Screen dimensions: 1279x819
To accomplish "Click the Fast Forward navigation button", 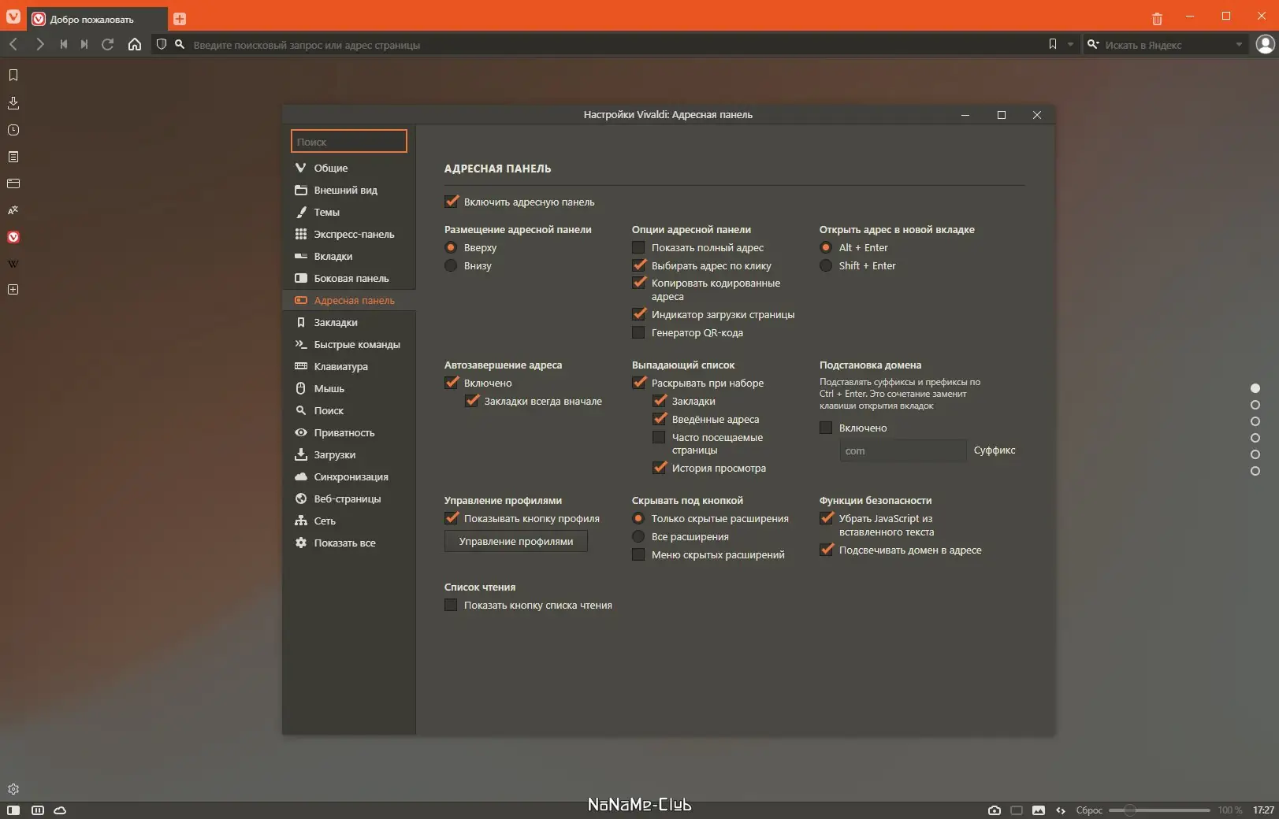I will click(x=84, y=44).
